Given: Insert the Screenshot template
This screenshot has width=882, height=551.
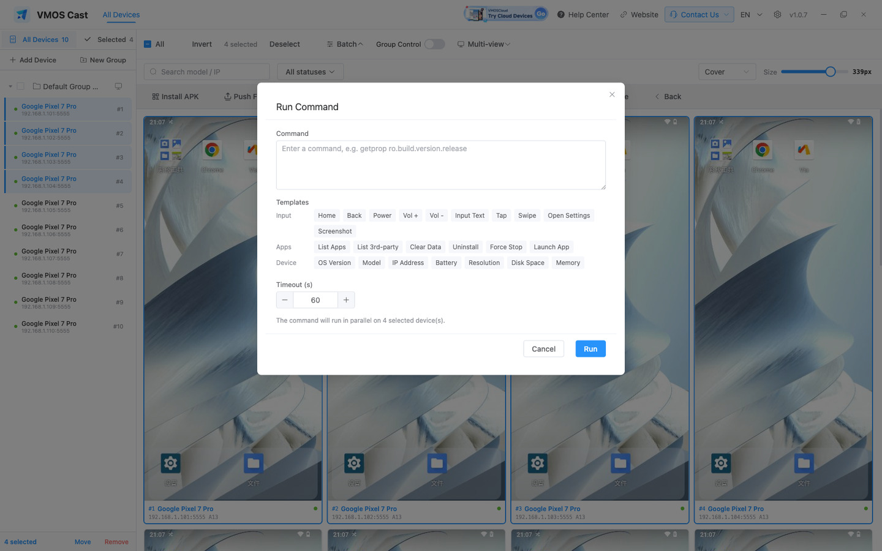Looking at the screenshot, I should tap(335, 231).
